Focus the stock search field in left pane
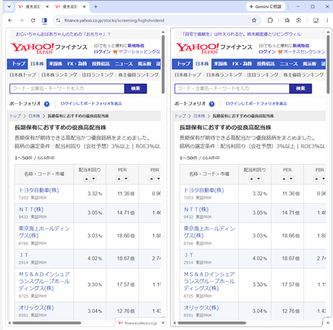The image size is (333, 330). click(x=67, y=88)
